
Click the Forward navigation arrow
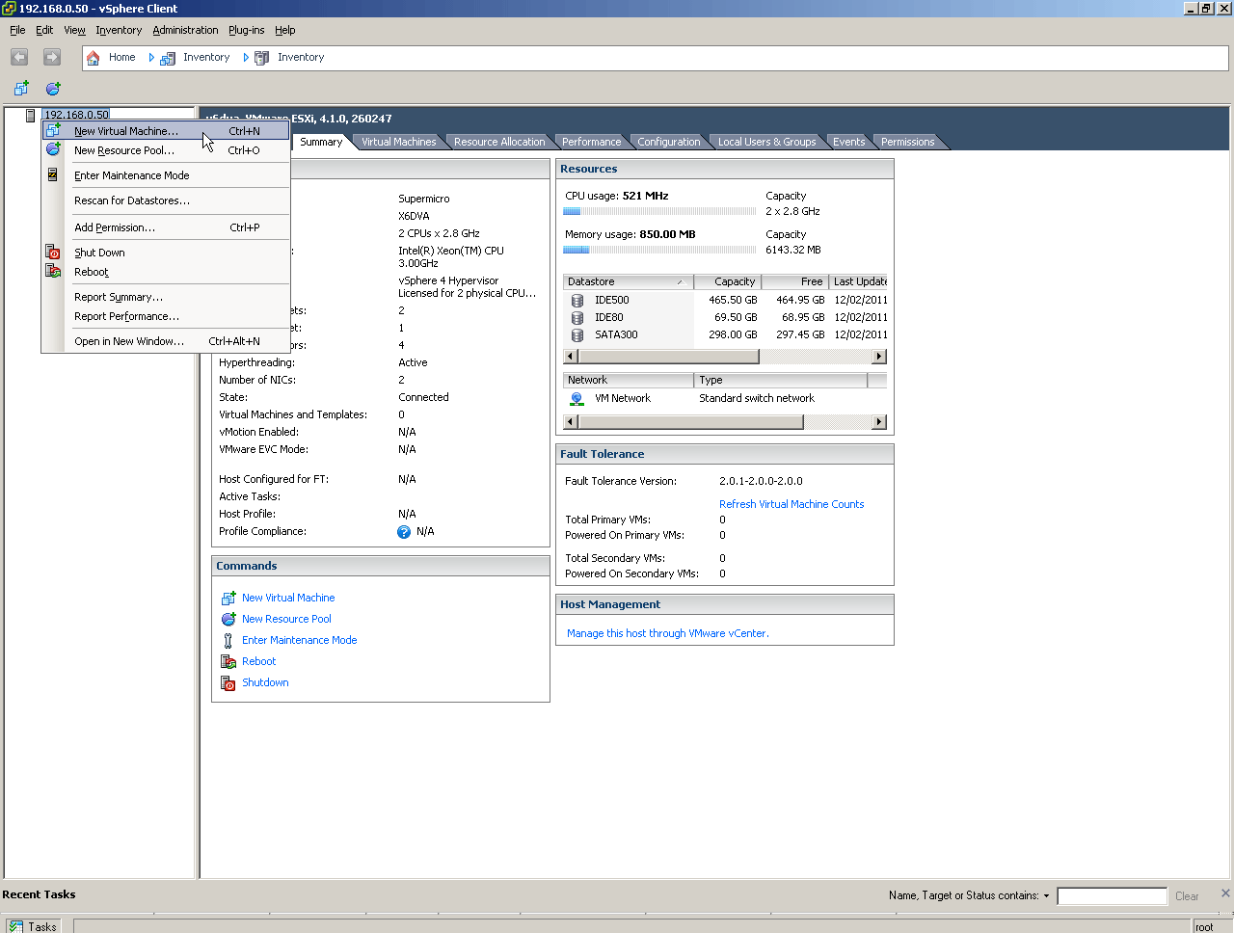pyautogui.click(x=52, y=58)
